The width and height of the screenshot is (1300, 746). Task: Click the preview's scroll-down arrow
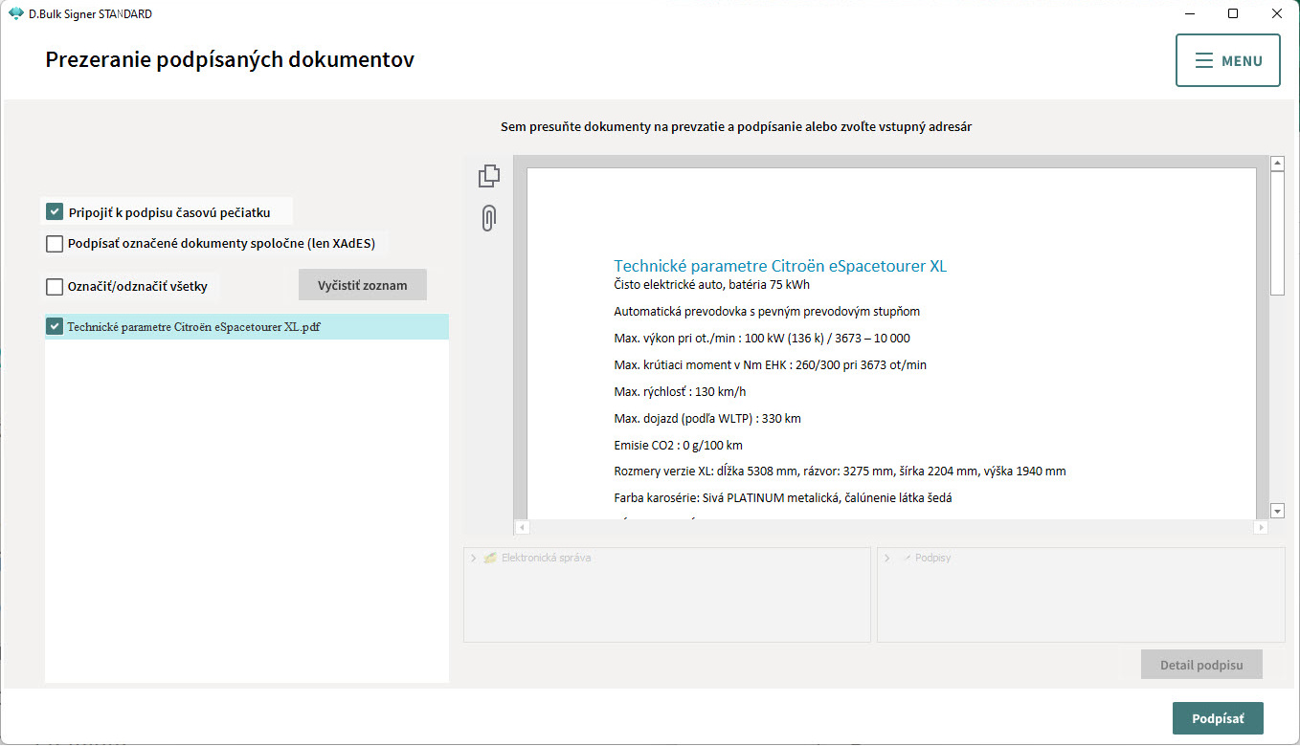click(x=1277, y=511)
